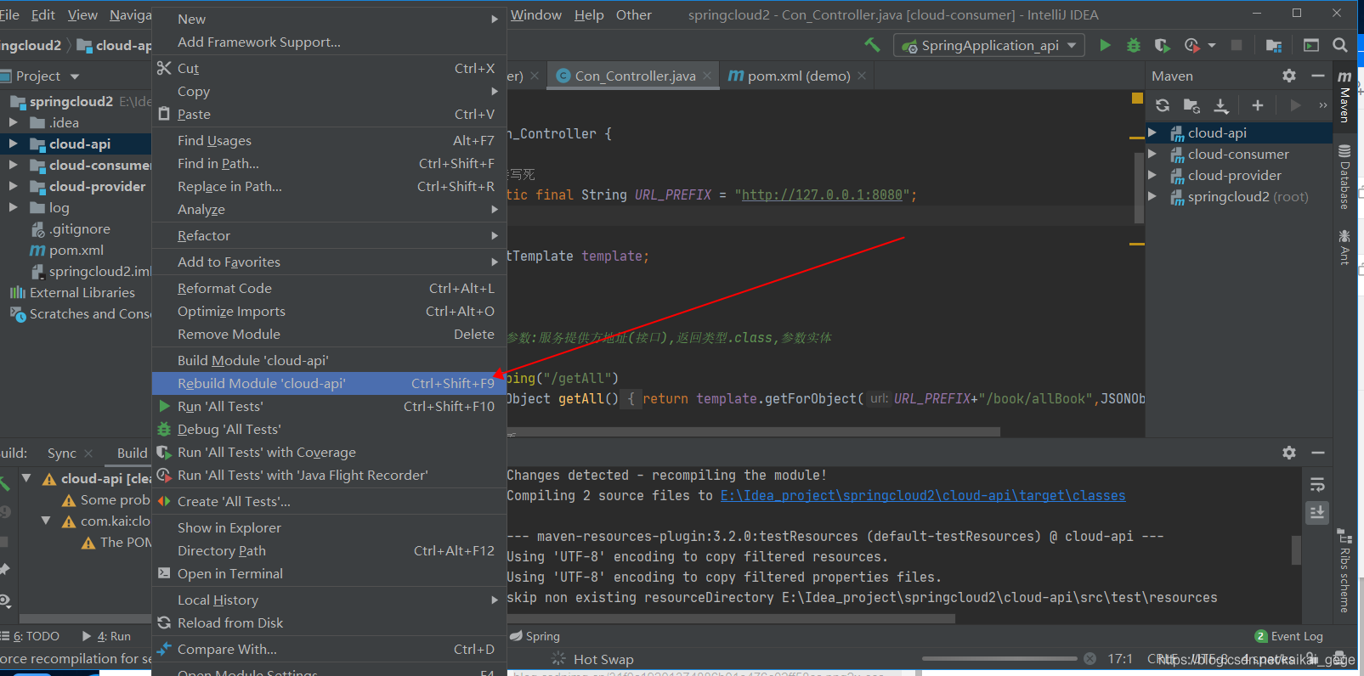The image size is (1364, 676).
Task: Open Build panel settings gear
Action: [x=1289, y=453]
